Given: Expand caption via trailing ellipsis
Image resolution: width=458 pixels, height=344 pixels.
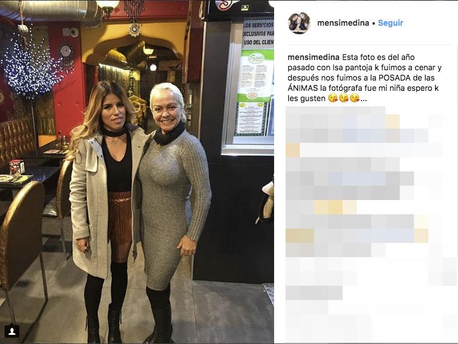Looking at the screenshot, I should (364, 99).
